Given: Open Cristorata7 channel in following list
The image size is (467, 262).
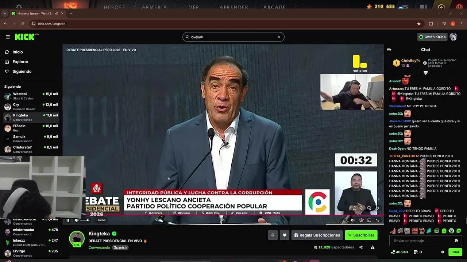Looking at the screenshot, I should coord(31,149).
